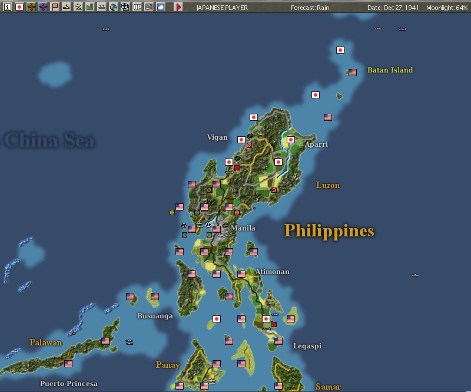Click the Vigan map label

click(217, 137)
